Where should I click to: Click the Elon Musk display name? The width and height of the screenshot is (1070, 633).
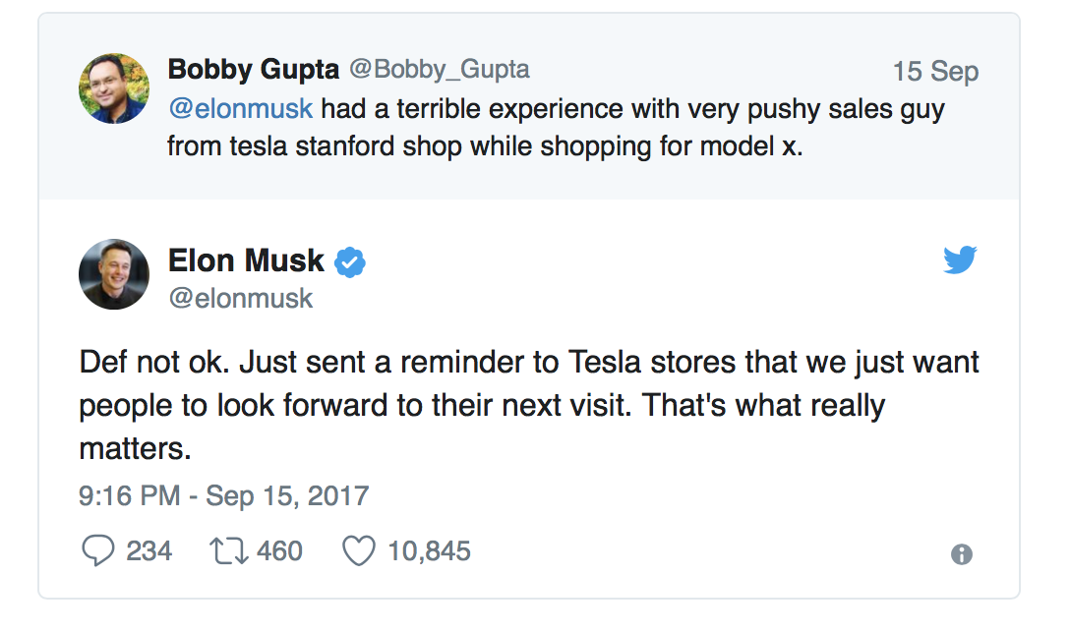pos(246,260)
